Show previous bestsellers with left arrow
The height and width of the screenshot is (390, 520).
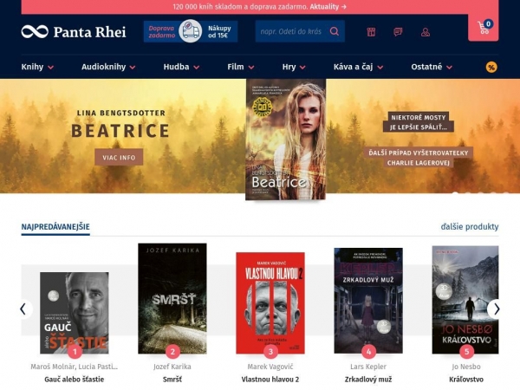(x=24, y=309)
